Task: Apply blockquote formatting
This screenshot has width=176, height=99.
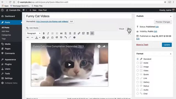Action: coord(61,33)
